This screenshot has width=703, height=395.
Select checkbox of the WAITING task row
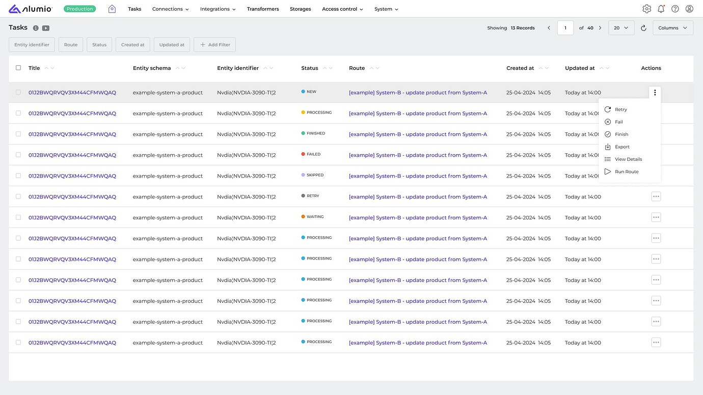coord(18,217)
